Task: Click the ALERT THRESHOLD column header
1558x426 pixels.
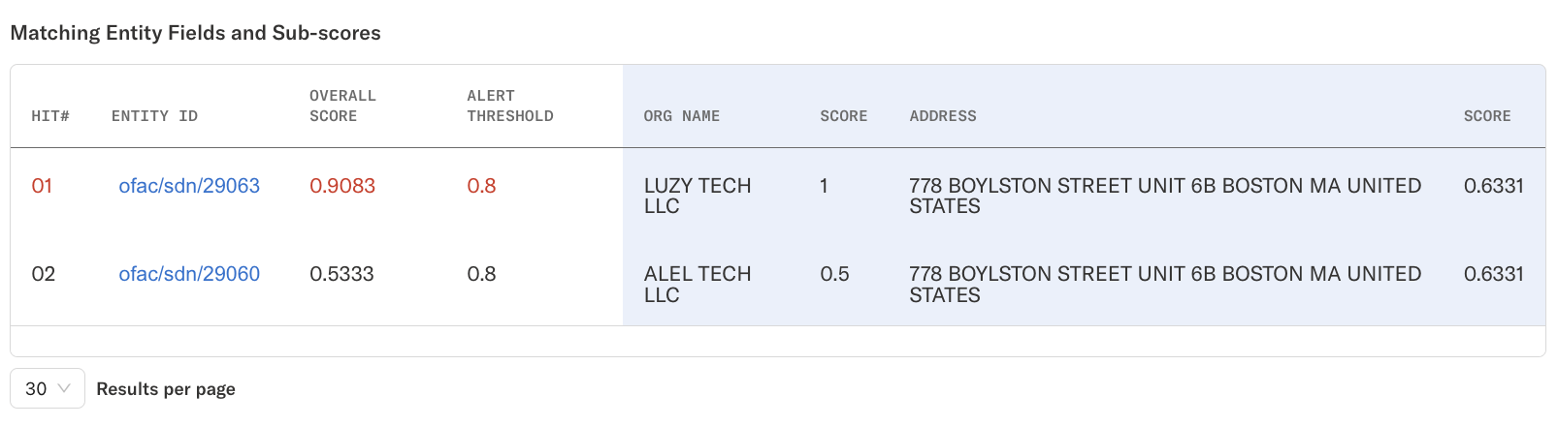Action: 509,106
